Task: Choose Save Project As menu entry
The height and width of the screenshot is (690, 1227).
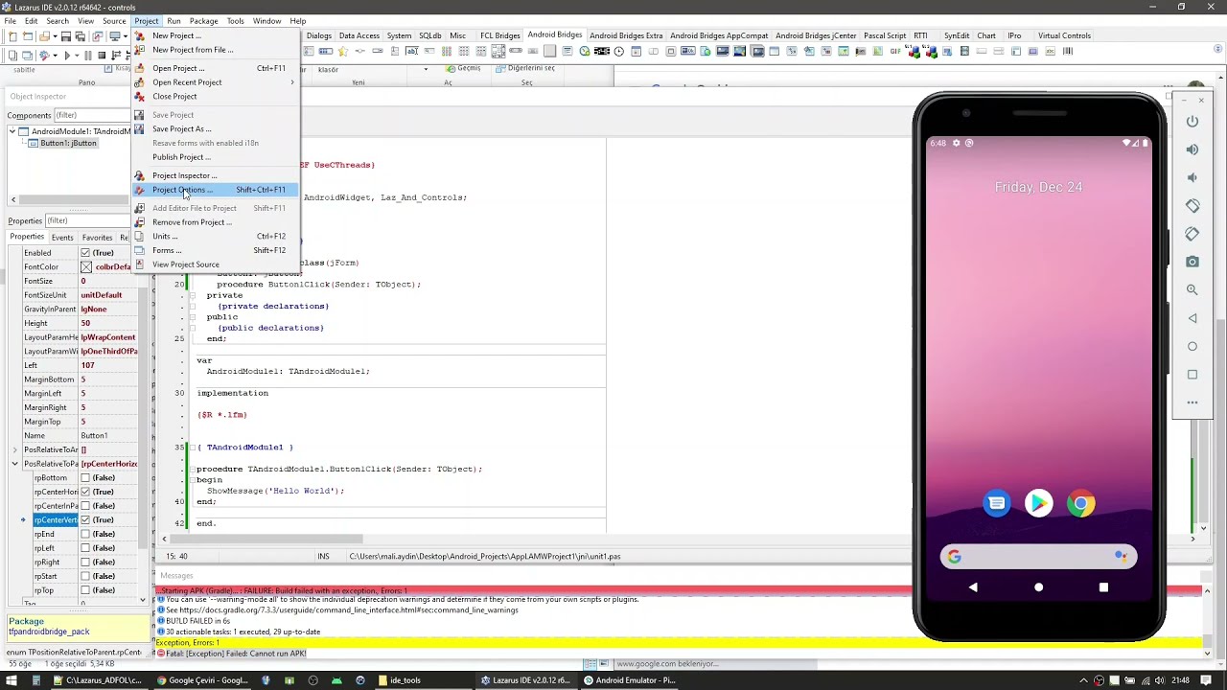Action: coord(216,129)
